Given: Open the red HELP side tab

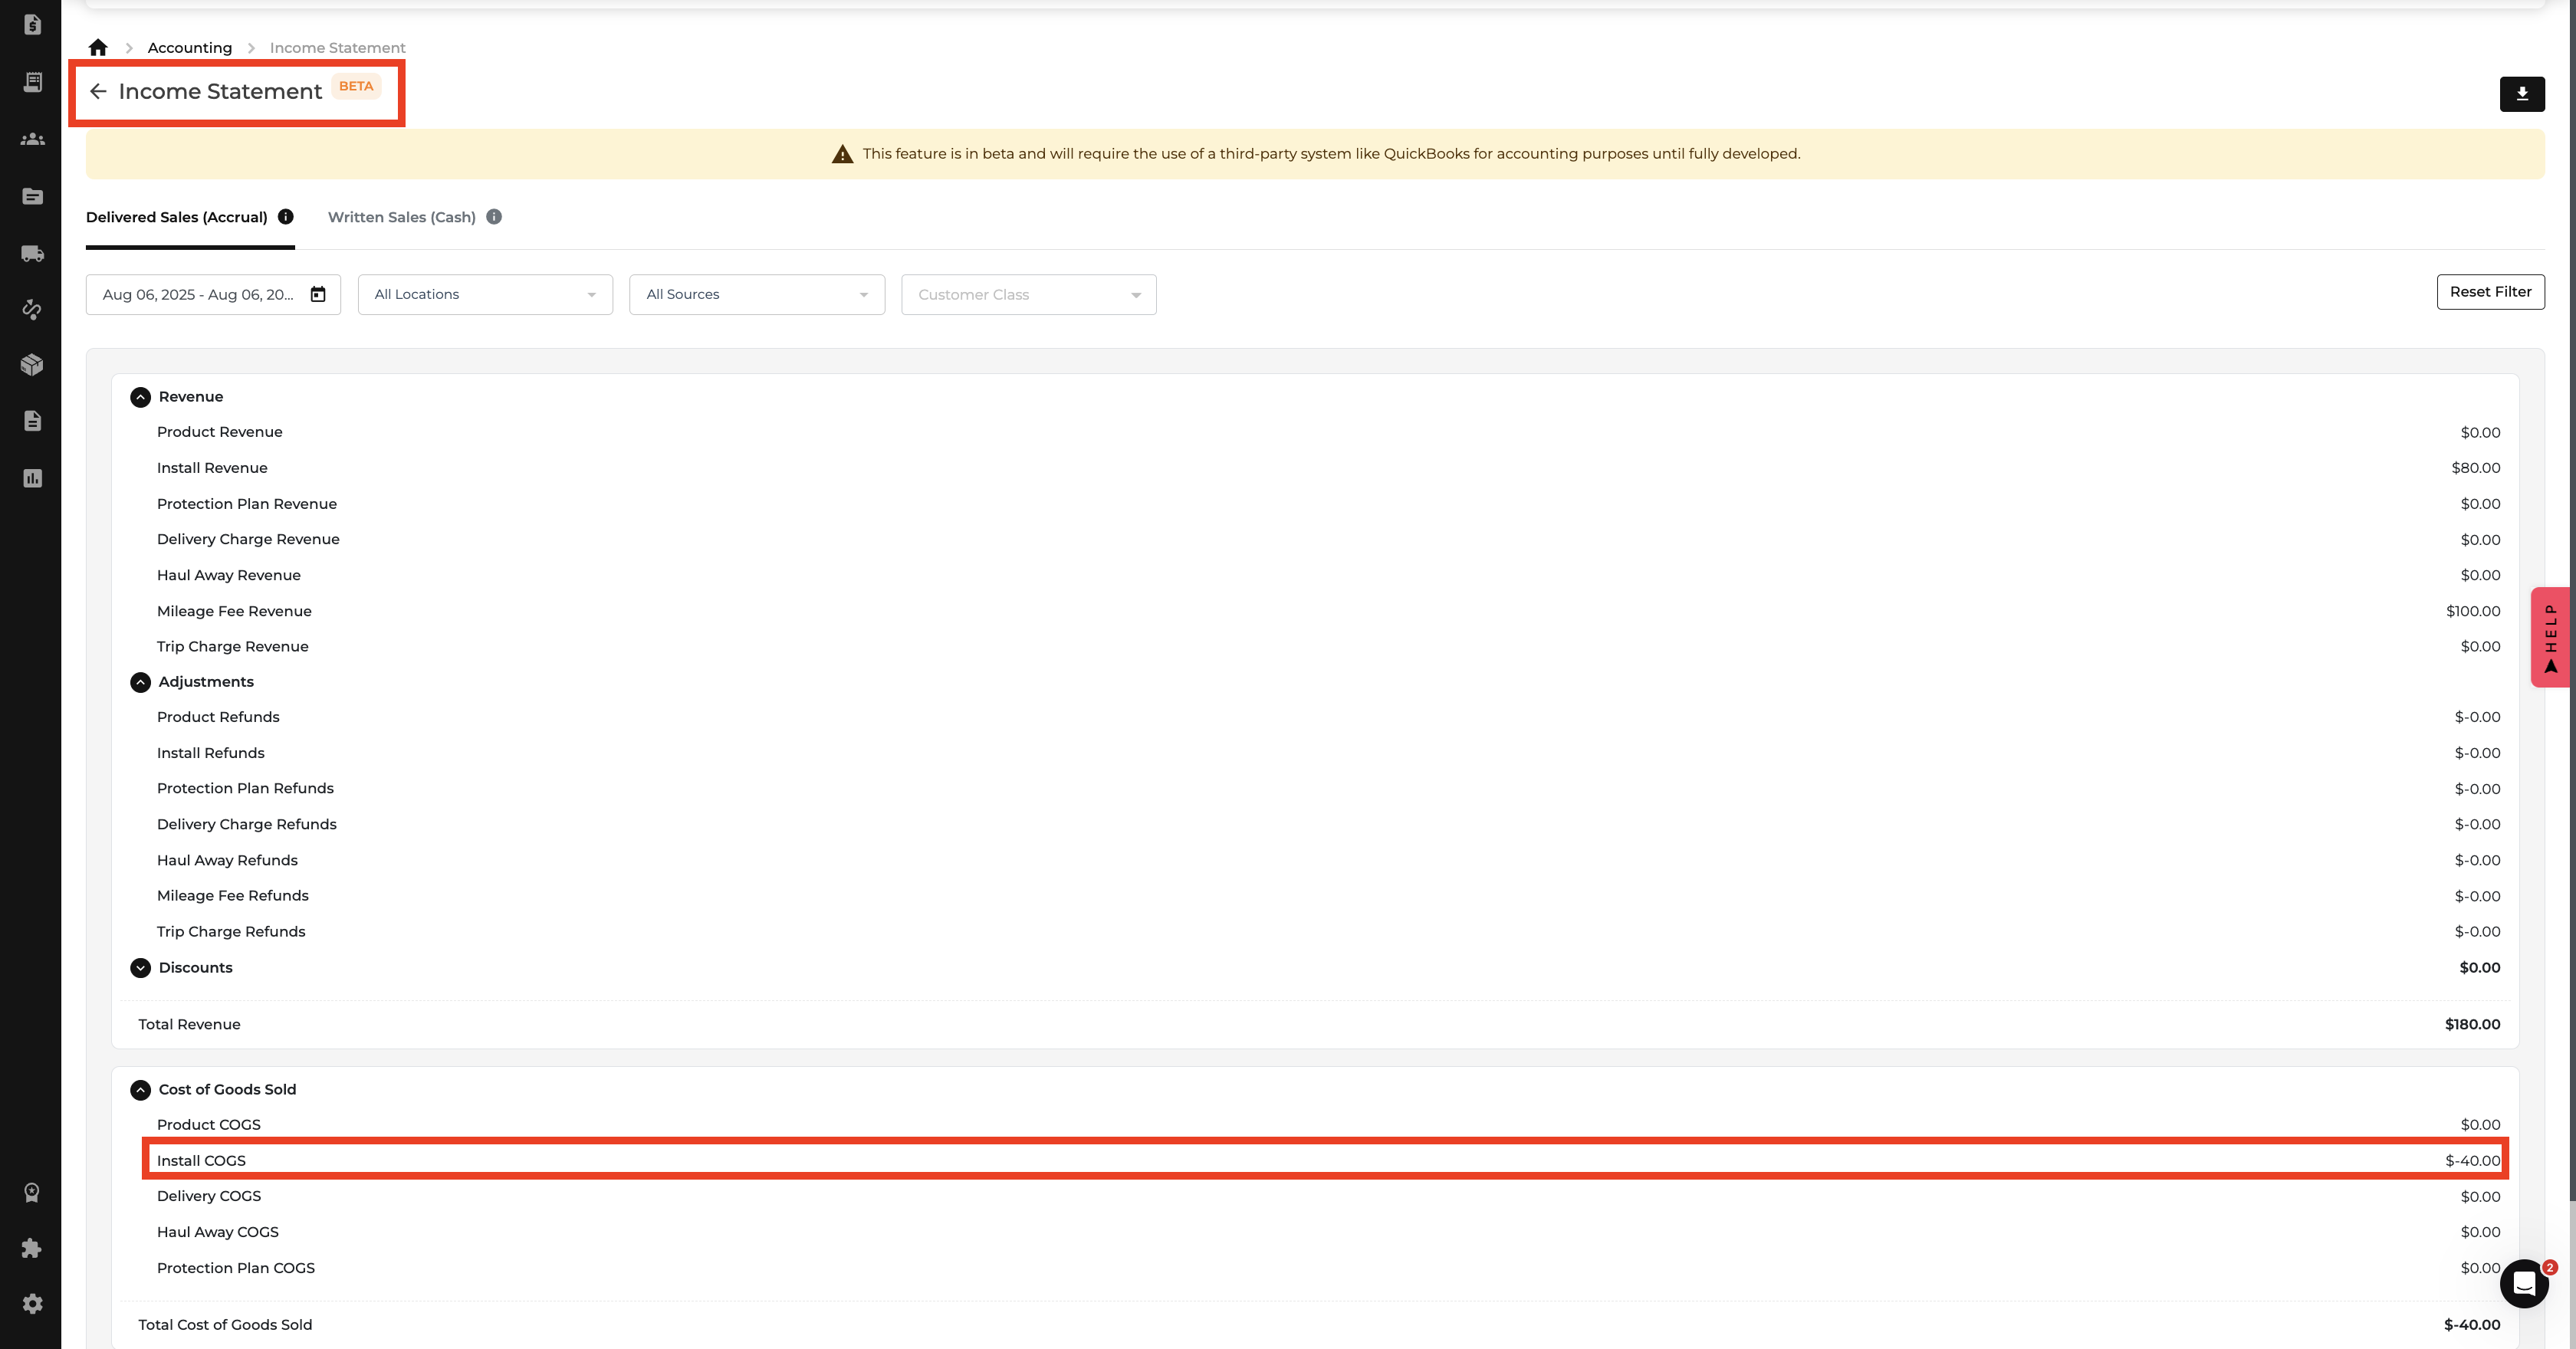Looking at the screenshot, I should pos(2551,637).
